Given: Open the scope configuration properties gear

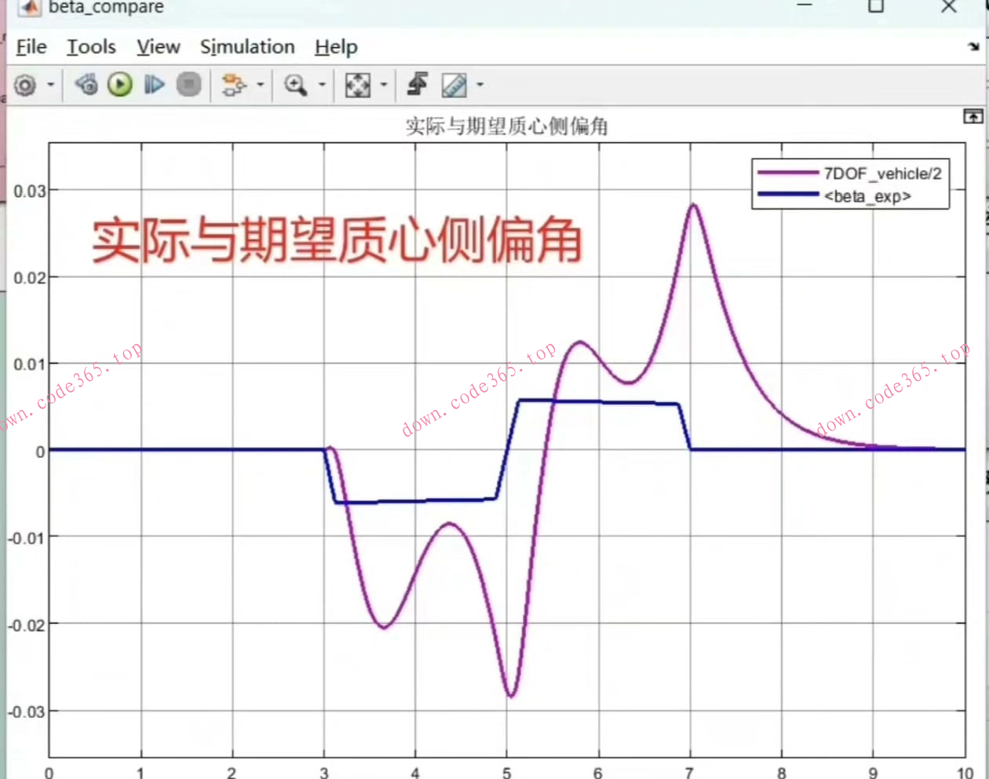Looking at the screenshot, I should pyautogui.click(x=25, y=85).
